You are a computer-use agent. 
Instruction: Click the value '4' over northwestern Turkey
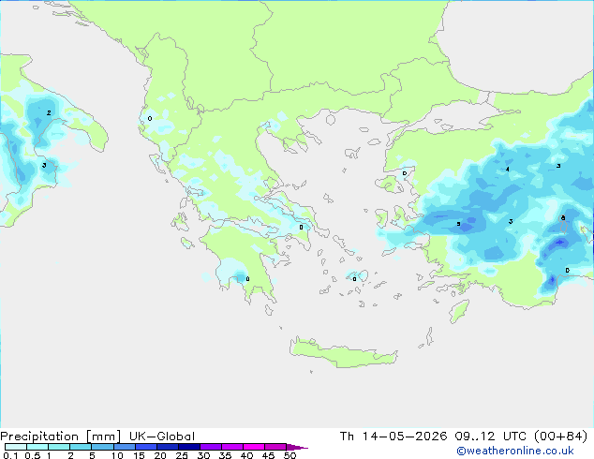508,170
